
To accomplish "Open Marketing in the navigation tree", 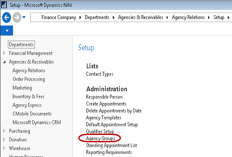I will (22, 88).
